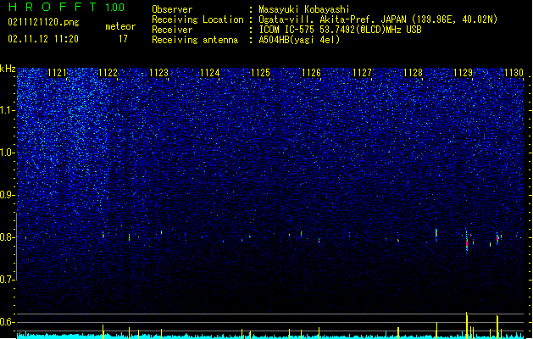Click the 1123 time axis marker
533x339 pixels.
[x=158, y=73]
